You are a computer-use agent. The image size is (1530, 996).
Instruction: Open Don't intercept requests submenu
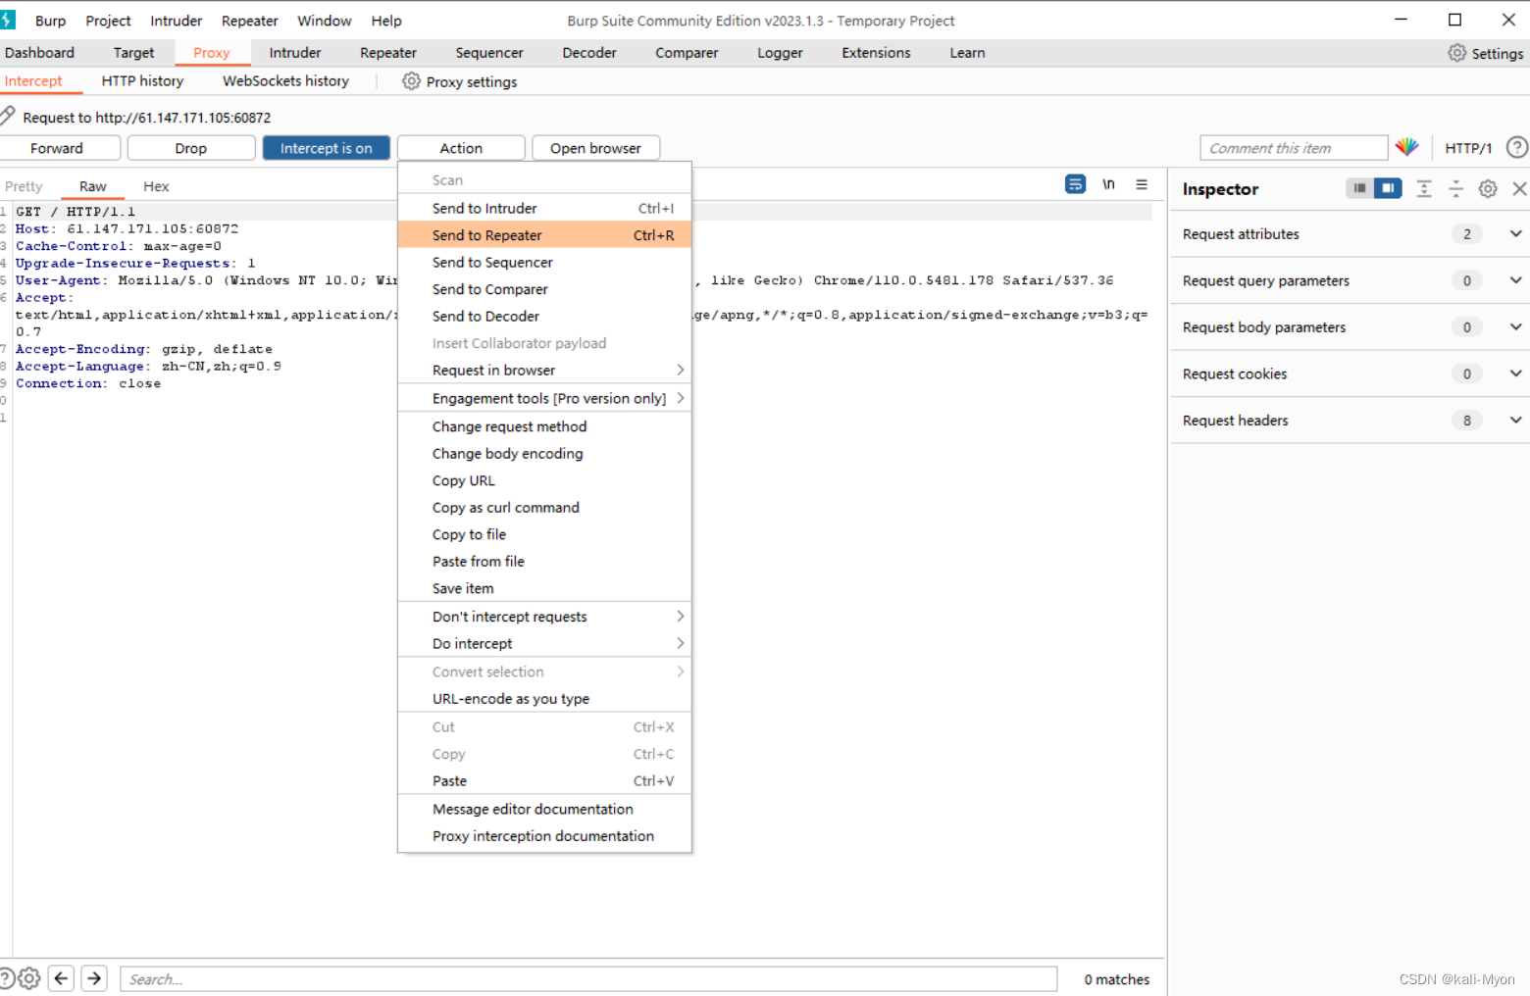(x=544, y=617)
